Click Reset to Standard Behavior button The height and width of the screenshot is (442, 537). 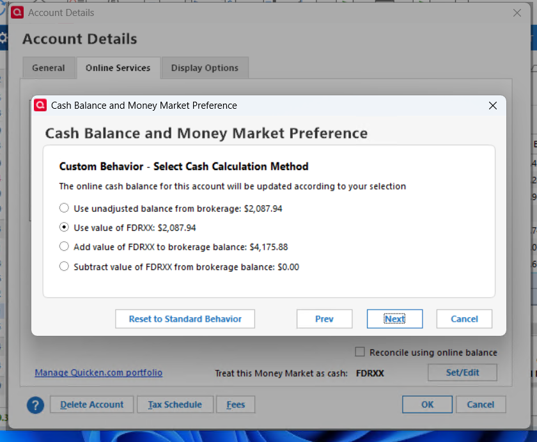[x=185, y=319]
